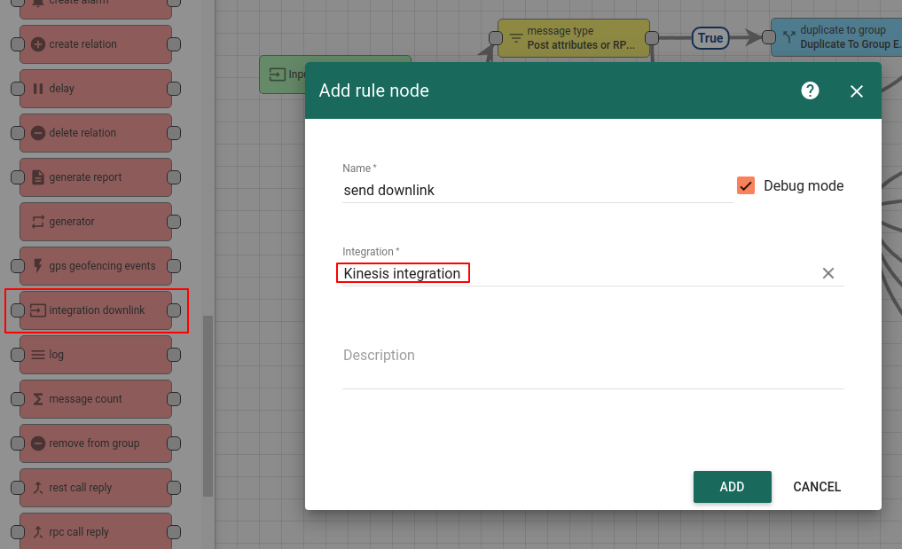
Task: Clear the Kinesis integration selection
Action: [827, 273]
